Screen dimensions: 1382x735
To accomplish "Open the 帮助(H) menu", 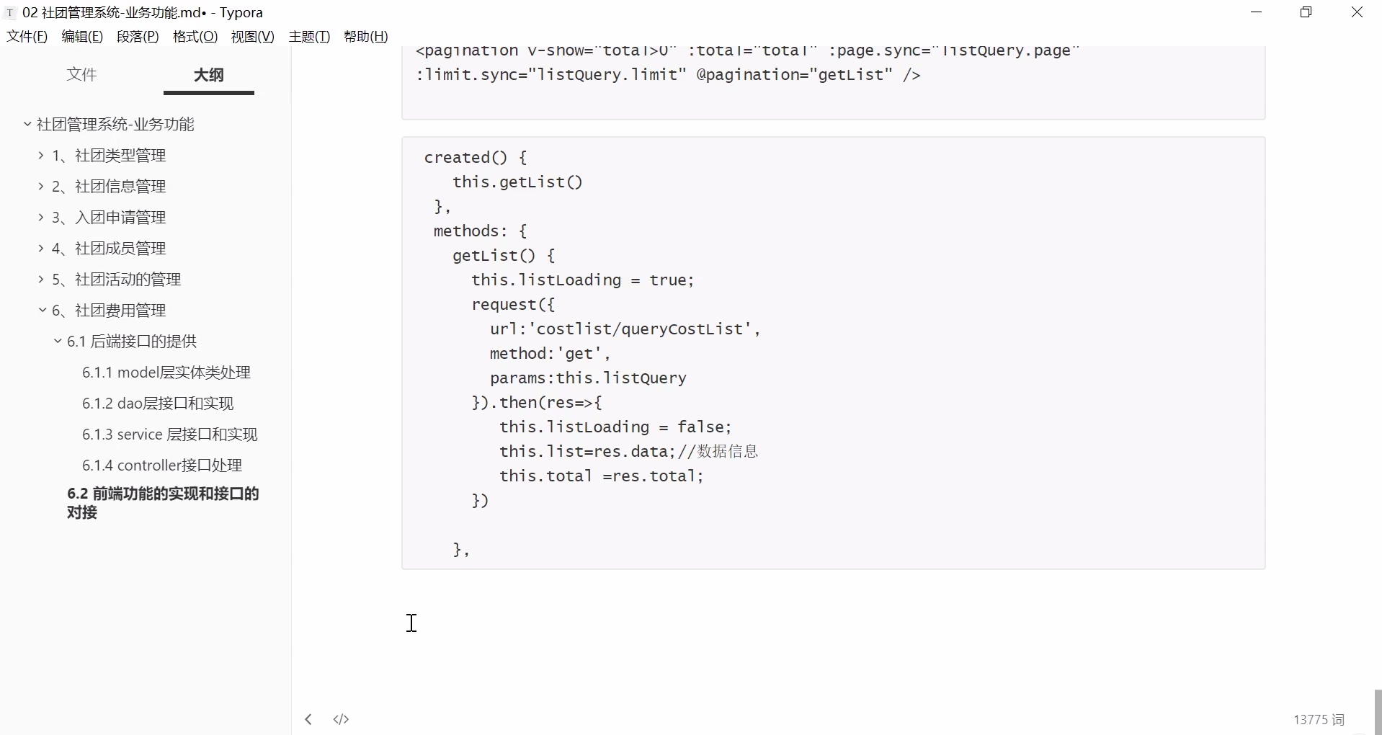I will coord(365,37).
